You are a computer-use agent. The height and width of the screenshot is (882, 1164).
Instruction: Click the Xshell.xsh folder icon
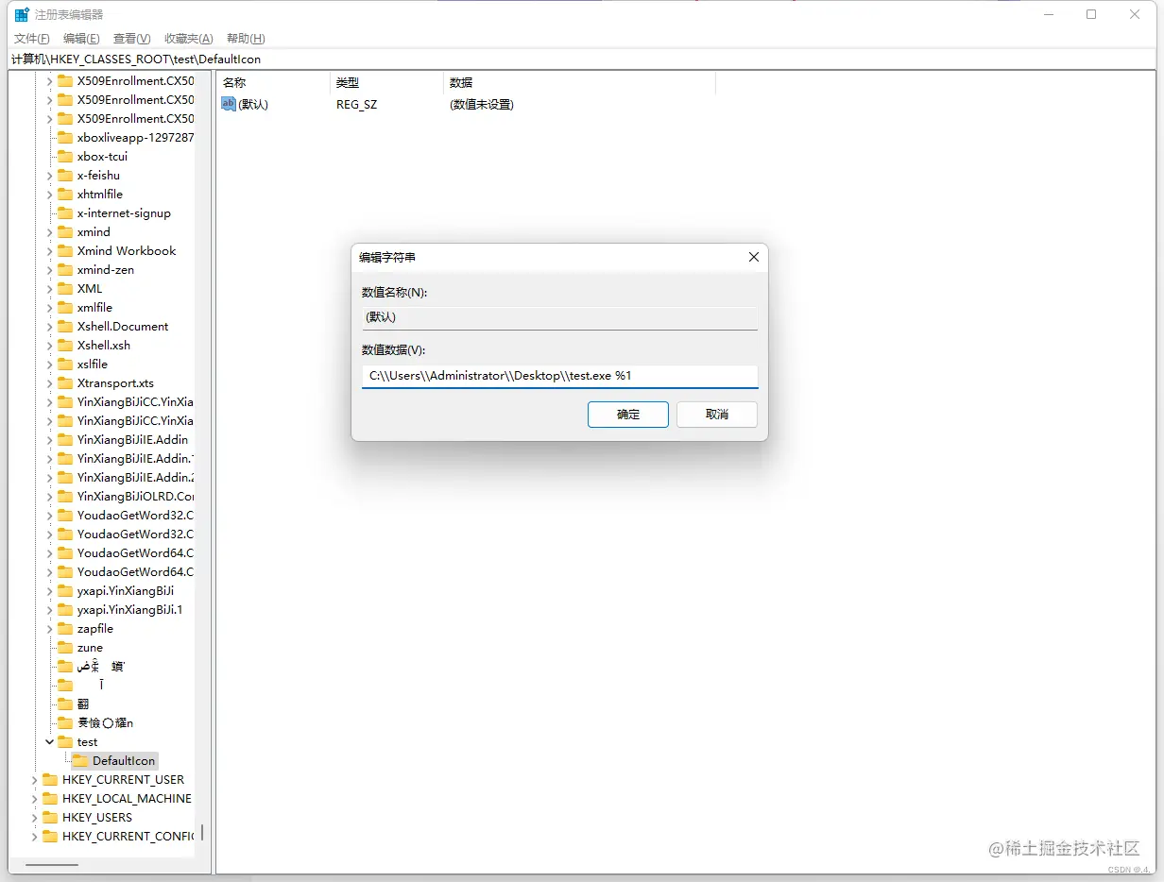[x=65, y=346]
